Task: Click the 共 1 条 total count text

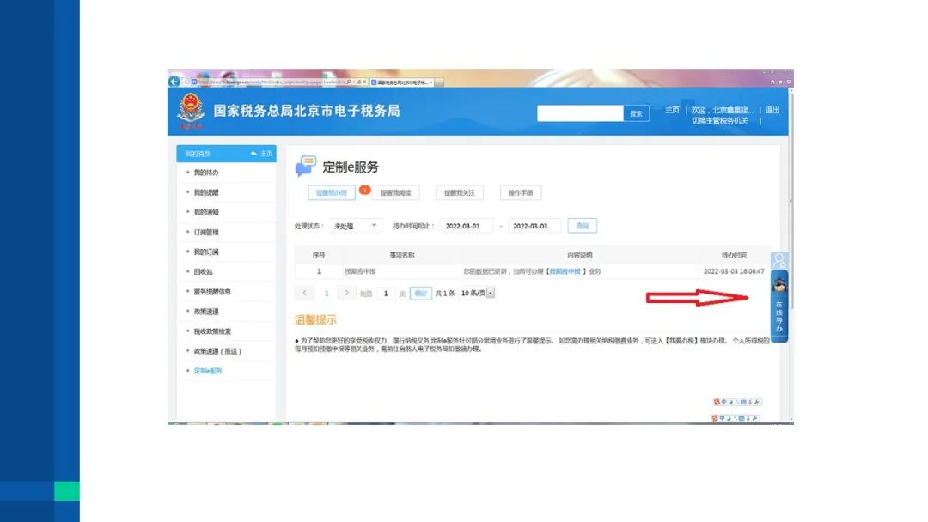Action: [445, 294]
